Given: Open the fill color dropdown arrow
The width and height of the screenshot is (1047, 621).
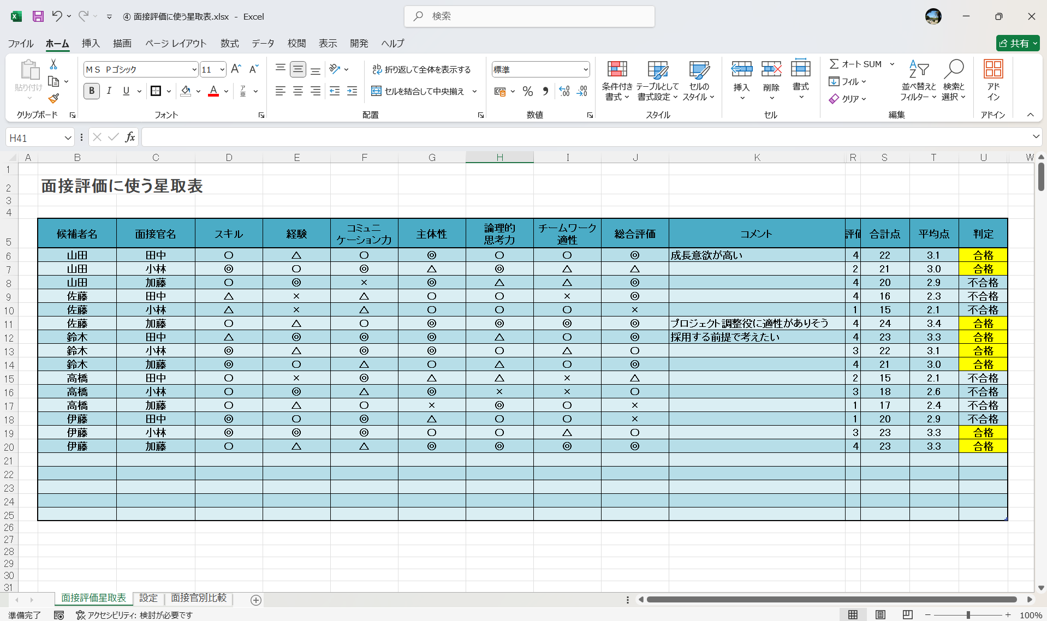Looking at the screenshot, I should pyautogui.click(x=198, y=91).
